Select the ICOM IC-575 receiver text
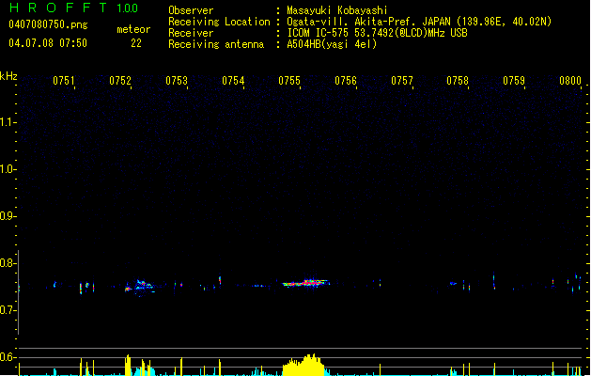 click(x=378, y=33)
